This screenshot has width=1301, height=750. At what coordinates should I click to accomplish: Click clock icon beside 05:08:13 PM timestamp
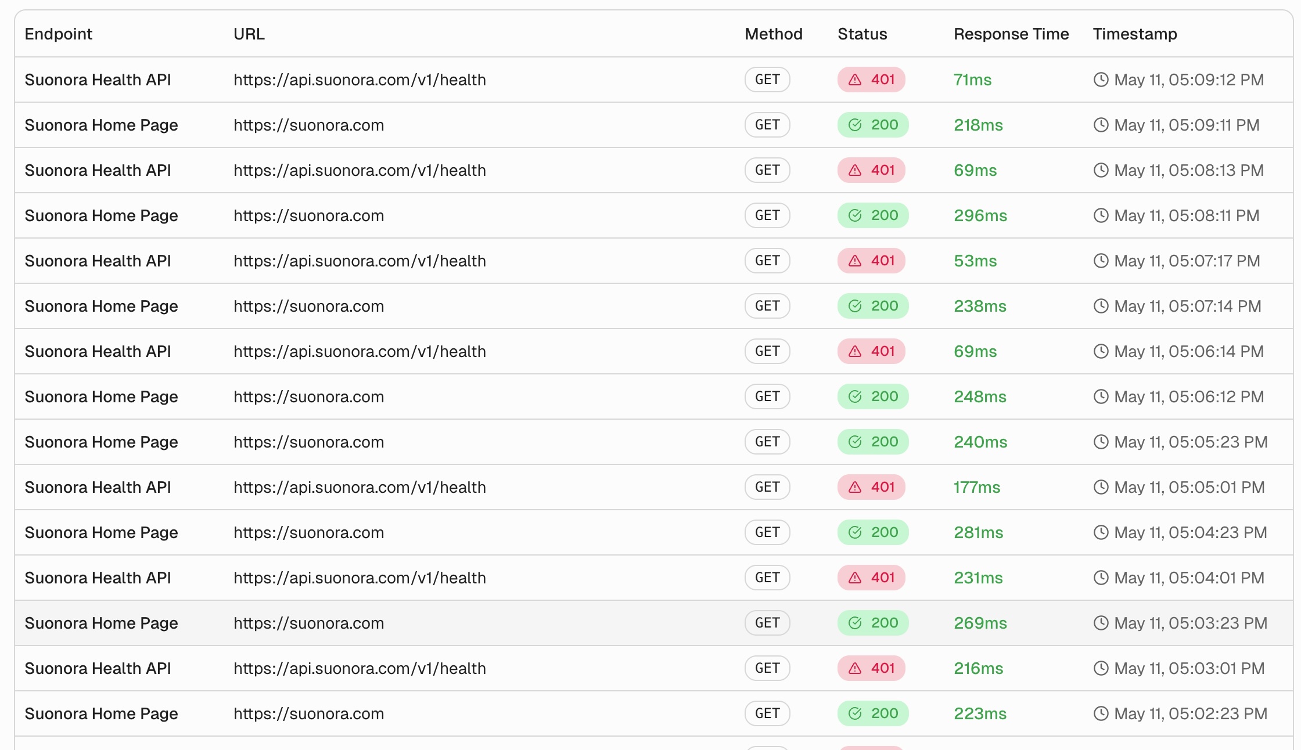point(1101,170)
